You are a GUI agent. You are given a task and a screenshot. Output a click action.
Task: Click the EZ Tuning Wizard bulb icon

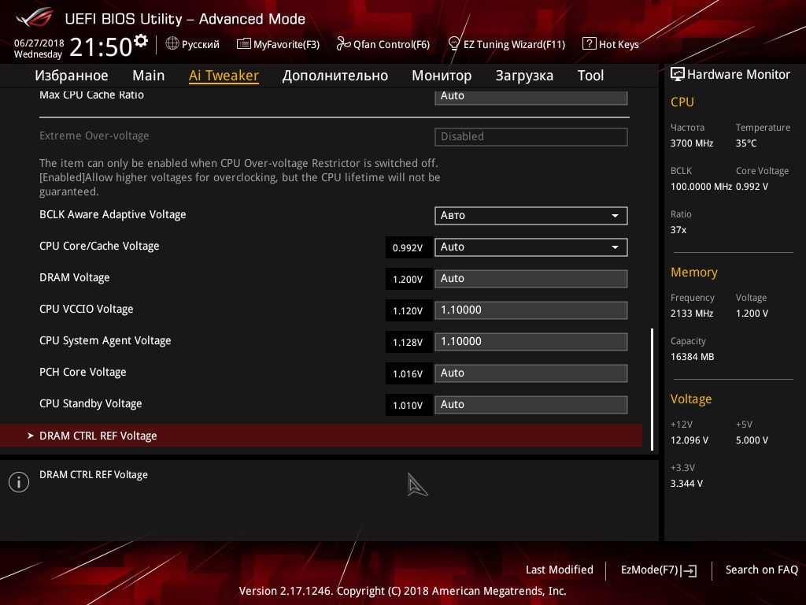pos(453,44)
